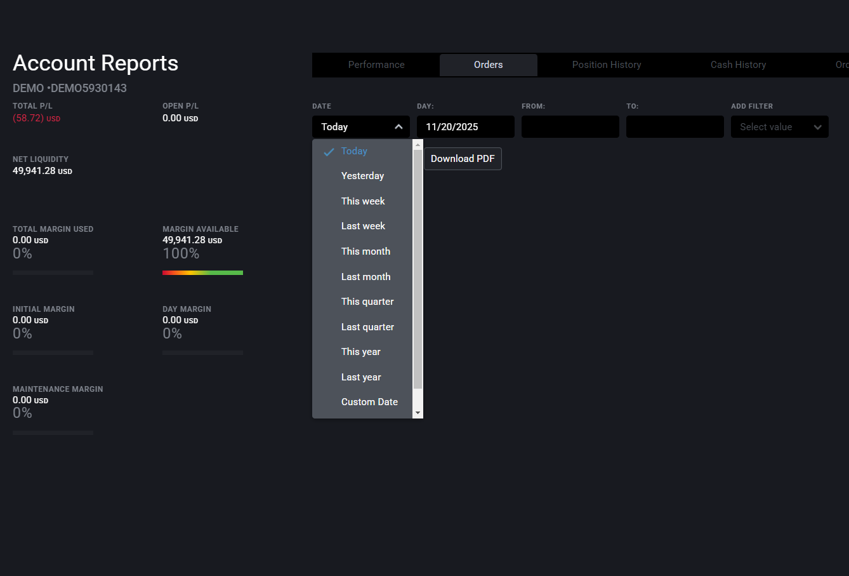The height and width of the screenshot is (576, 849).
Task: Pick Last quarter option
Action: pos(367,327)
